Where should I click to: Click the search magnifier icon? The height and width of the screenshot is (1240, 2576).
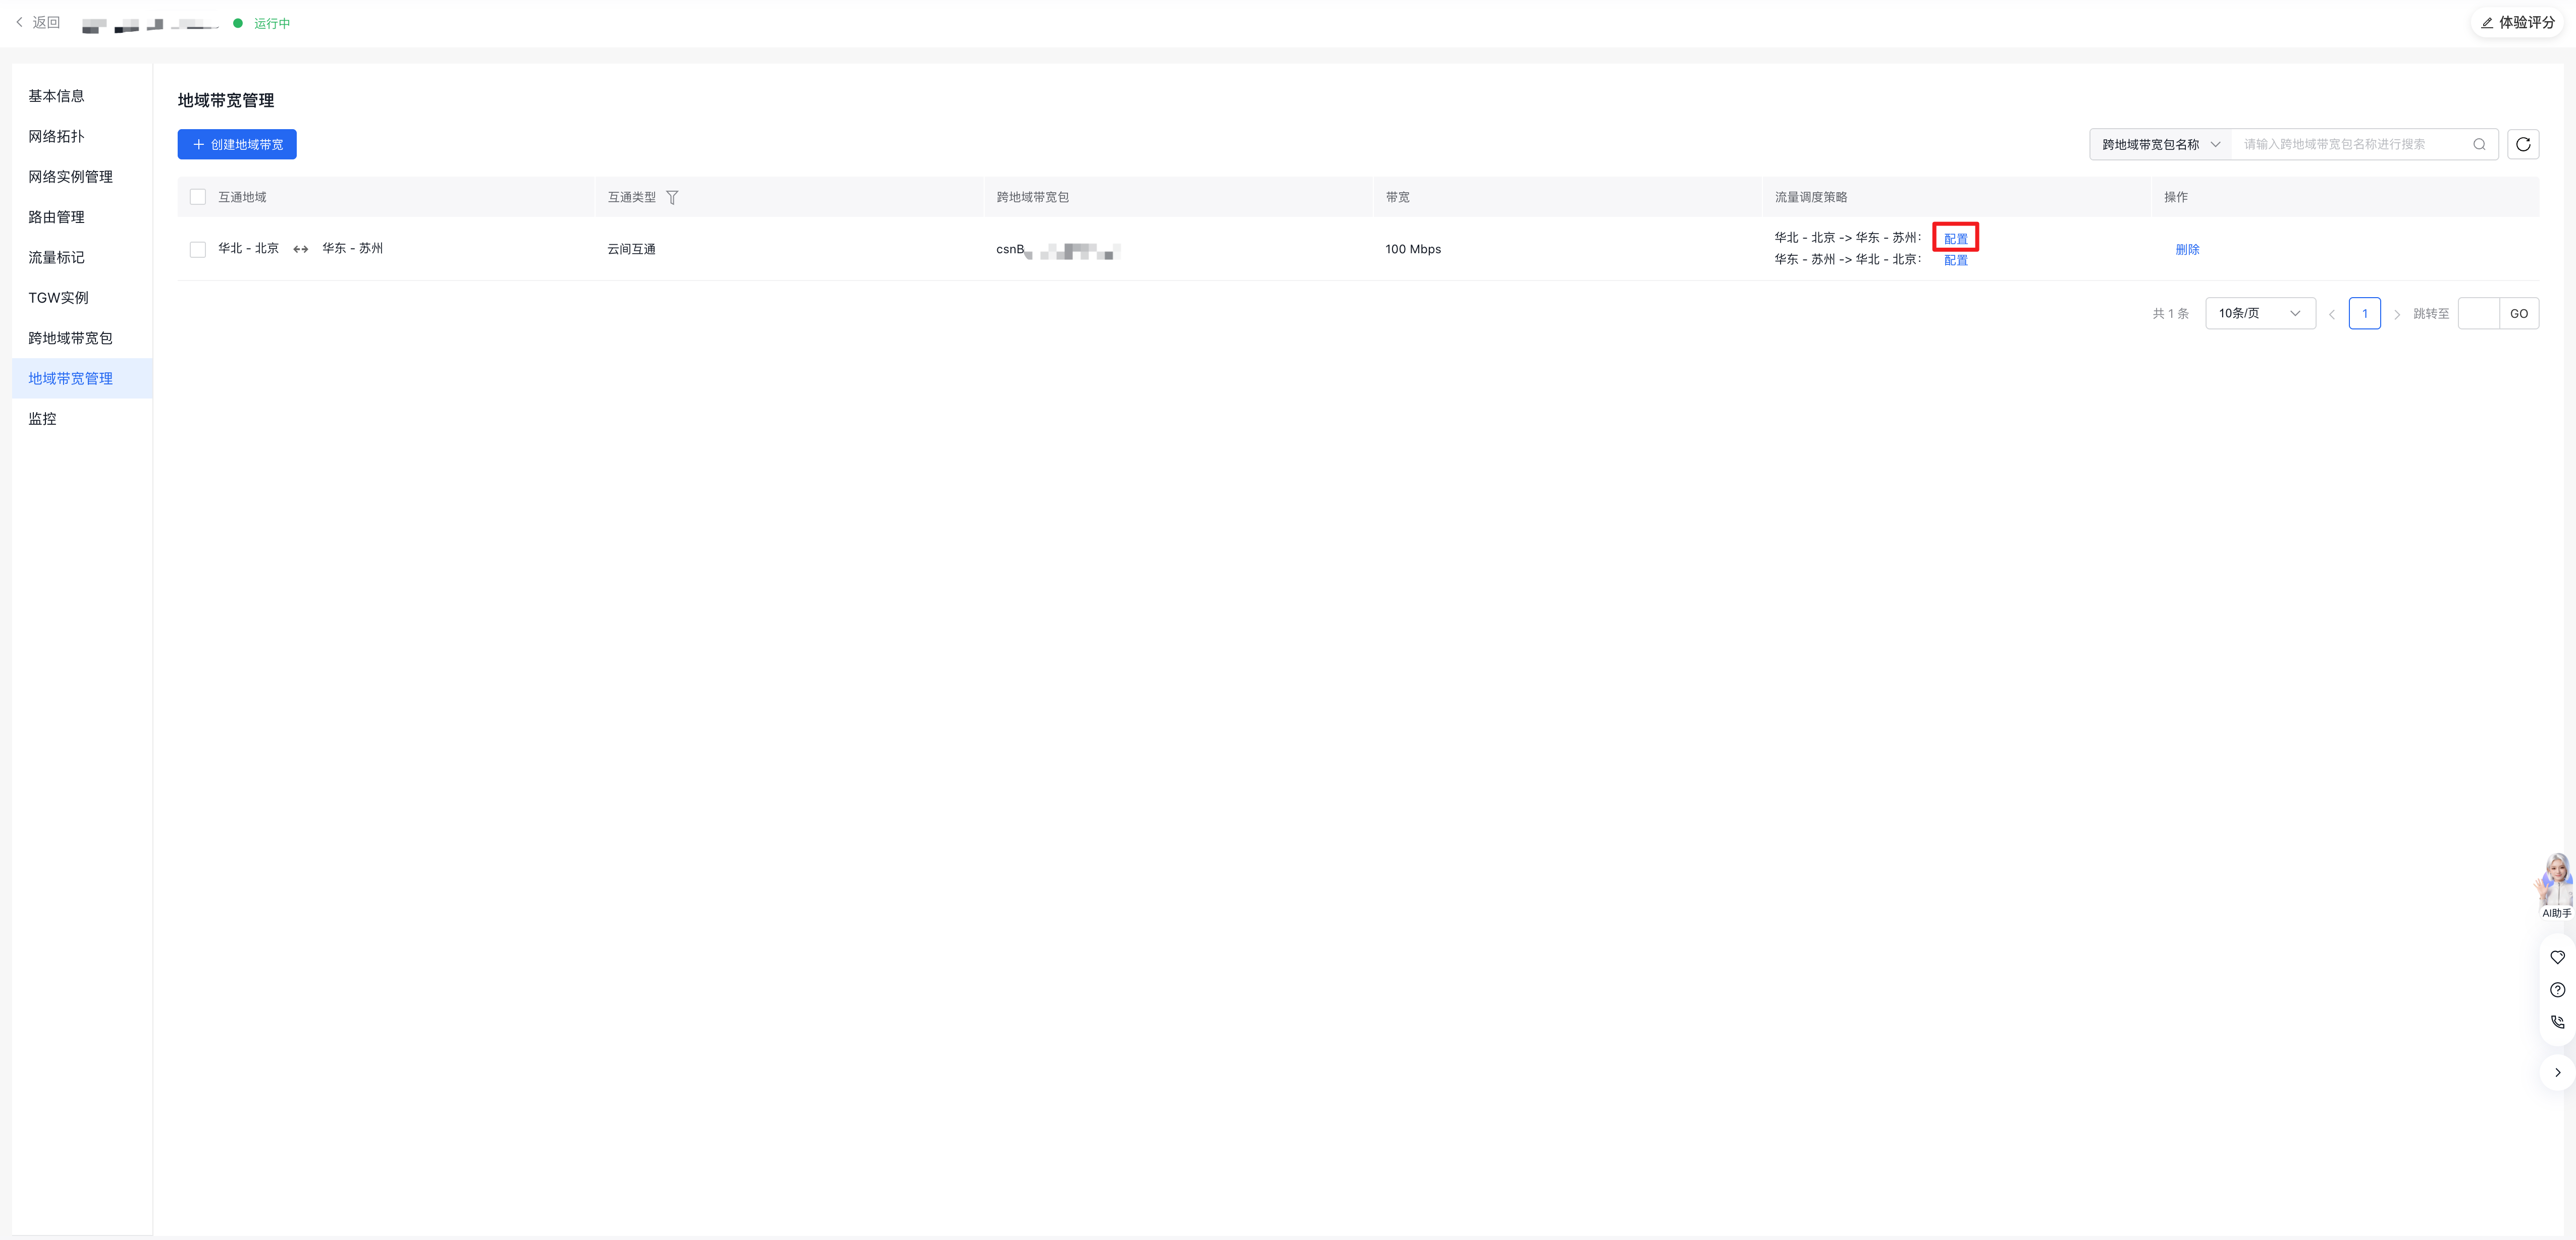click(x=2479, y=144)
